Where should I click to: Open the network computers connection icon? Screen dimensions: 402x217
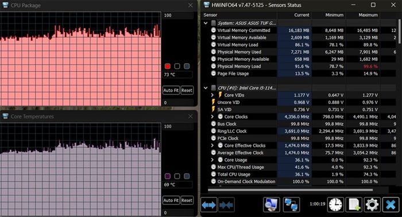coord(291,205)
